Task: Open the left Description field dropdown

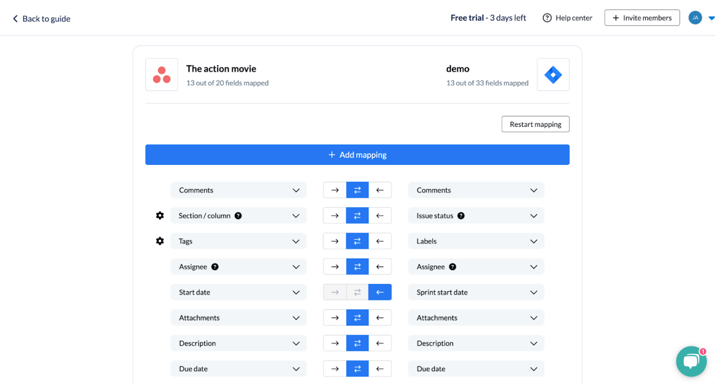Action: tap(238, 343)
